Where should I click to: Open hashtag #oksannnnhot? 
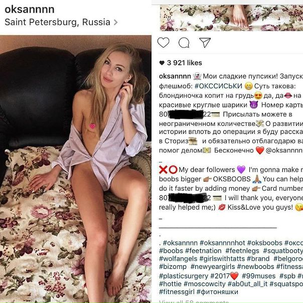pos(222,243)
